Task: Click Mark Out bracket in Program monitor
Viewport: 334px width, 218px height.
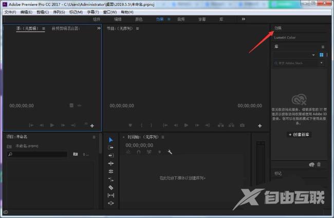Action: tap(151, 125)
